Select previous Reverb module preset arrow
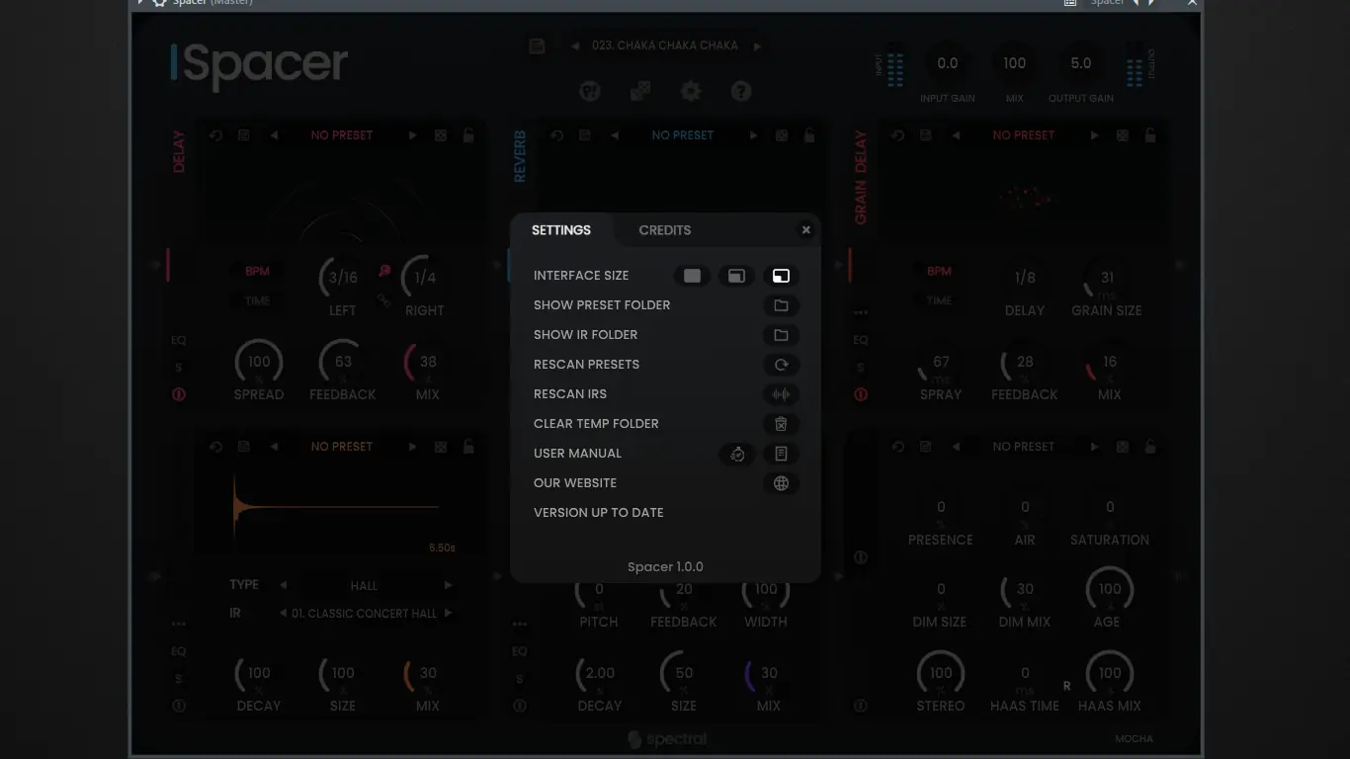Screen dimensions: 1350x759 click(x=615, y=135)
